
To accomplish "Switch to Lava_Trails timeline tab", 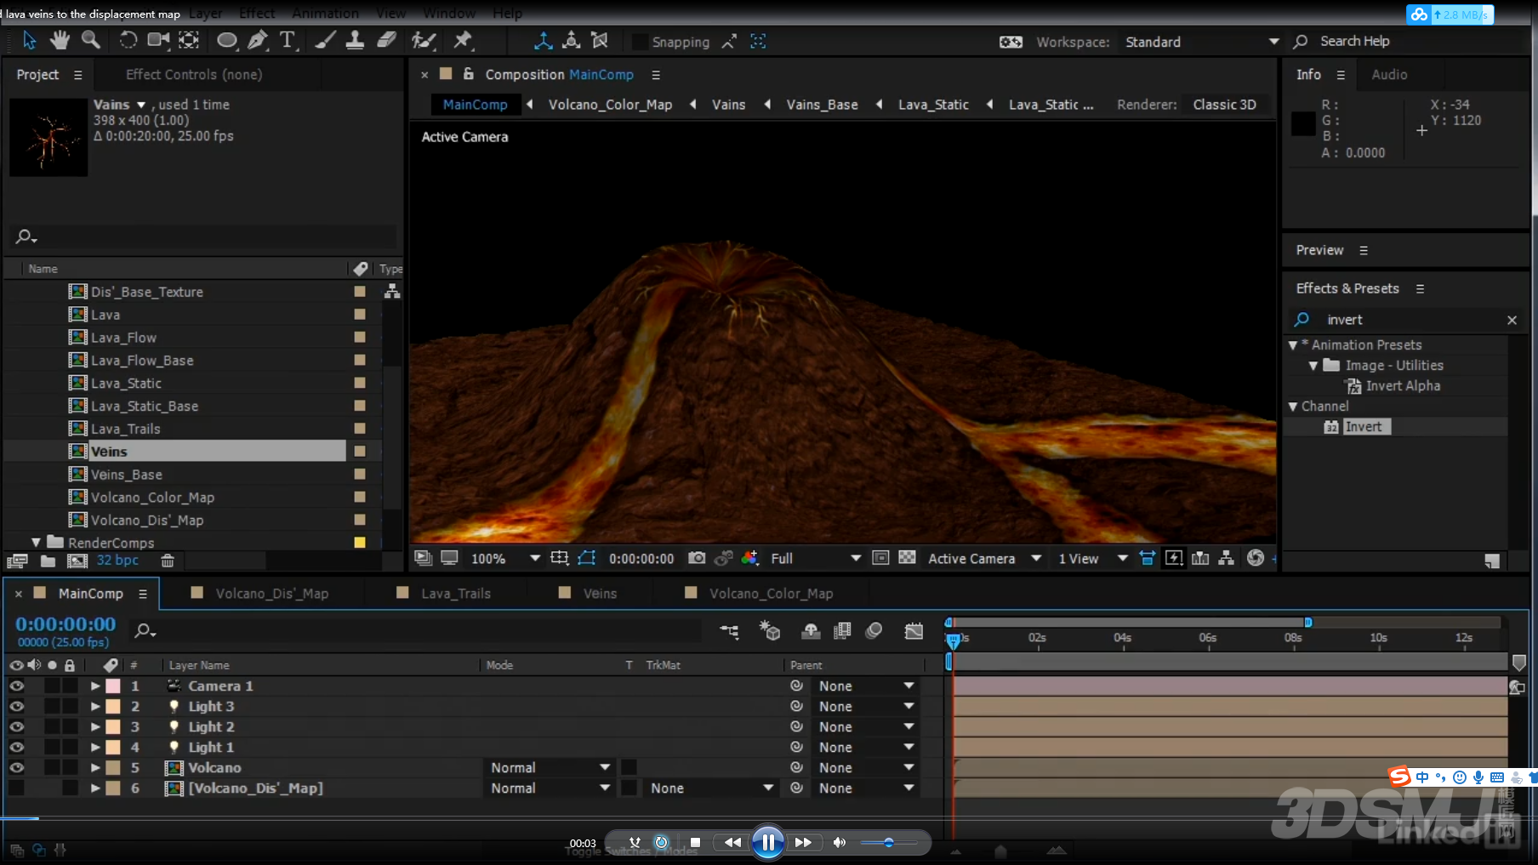I will [x=456, y=594].
